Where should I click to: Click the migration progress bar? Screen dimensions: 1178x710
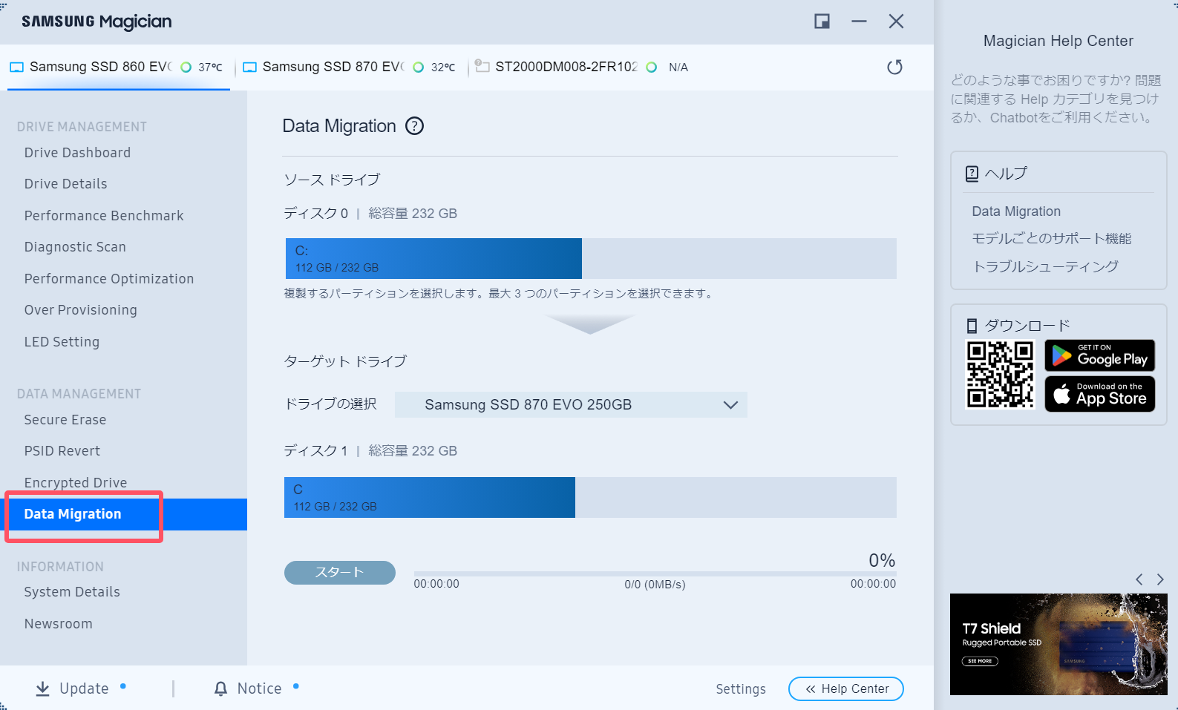click(x=655, y=574)
